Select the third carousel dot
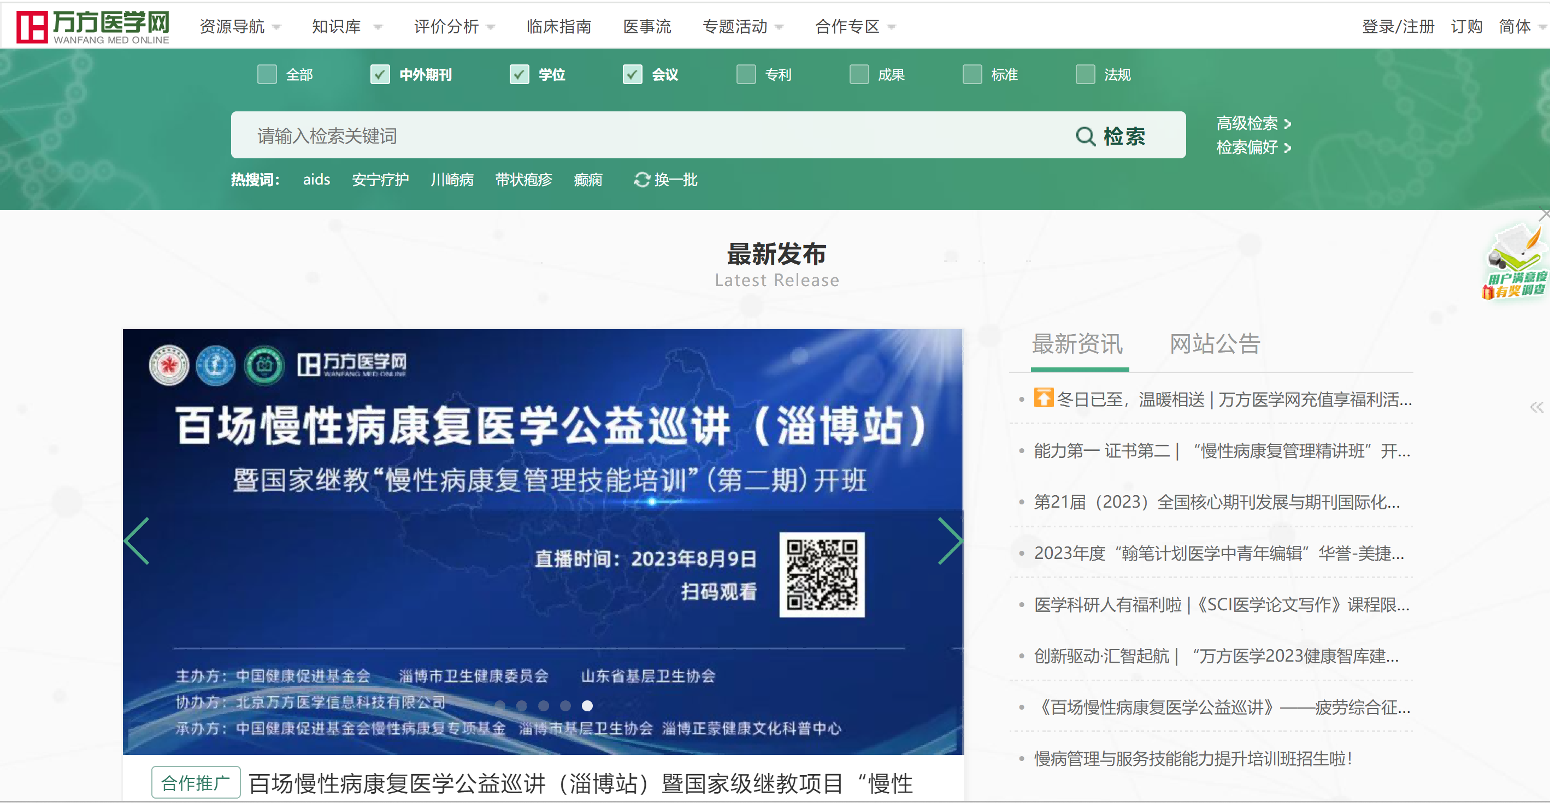Viewport: 1550px width, 803px height. 543,706
